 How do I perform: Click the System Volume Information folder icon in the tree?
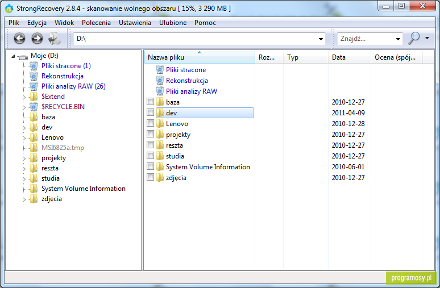pos(34,189)
